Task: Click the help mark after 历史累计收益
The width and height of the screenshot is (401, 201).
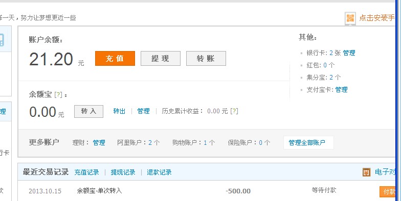Action: (x=234, y=111)
